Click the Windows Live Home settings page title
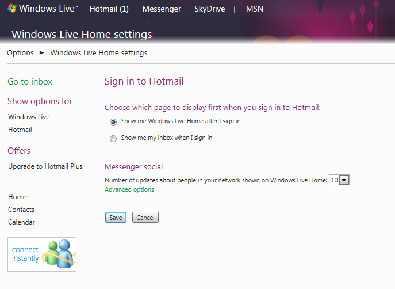Image resolution: width=395 pixels, height=289 pixels. [x=82, y=35]
